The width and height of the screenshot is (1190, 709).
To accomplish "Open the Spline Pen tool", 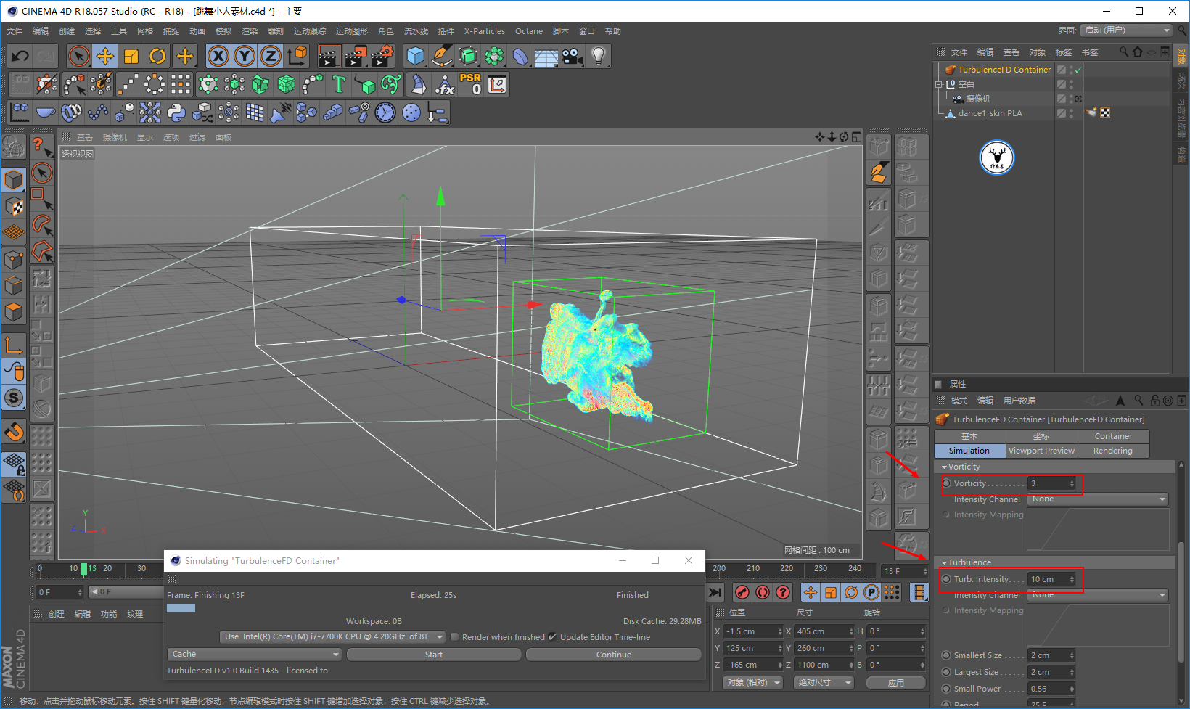I will (x=442, y=56).
